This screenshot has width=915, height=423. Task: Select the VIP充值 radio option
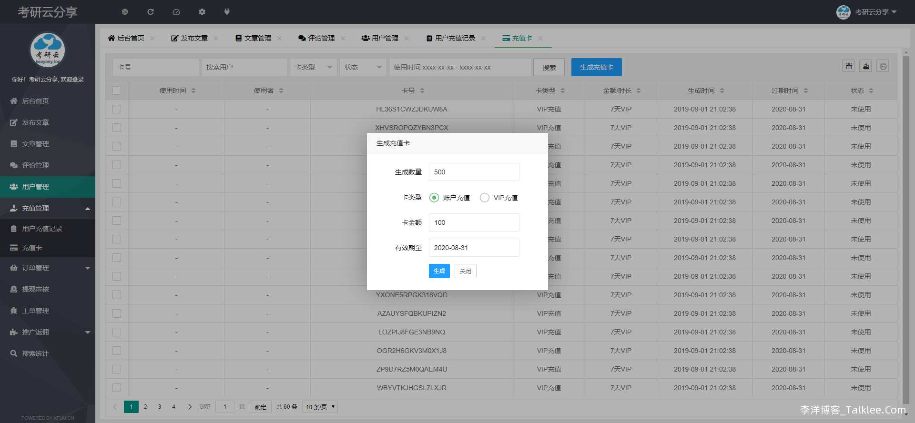[x=485, y=198]
